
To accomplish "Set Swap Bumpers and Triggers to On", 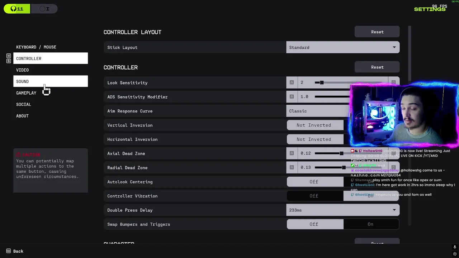I will tap(371, 224).
